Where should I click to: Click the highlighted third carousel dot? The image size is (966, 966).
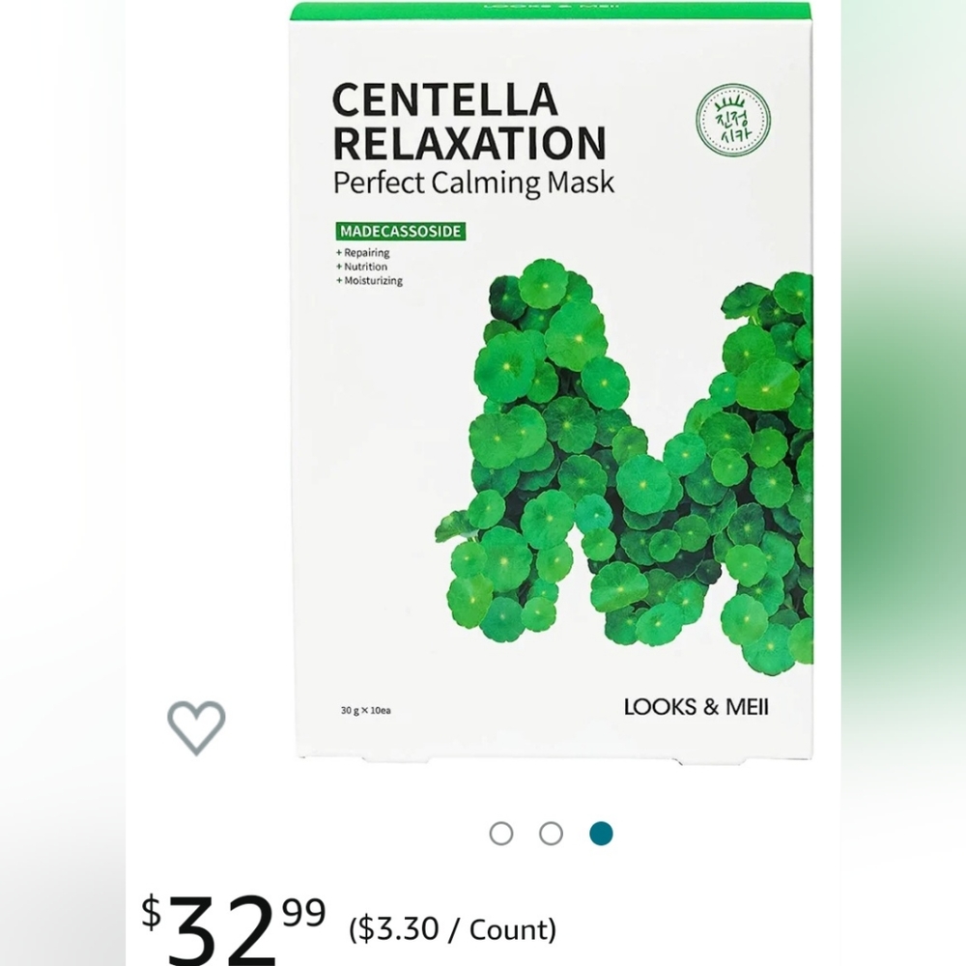click(600, 832)
